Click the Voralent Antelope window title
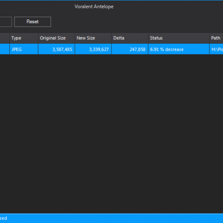The height and width of the screenshot is (223, 223). [94, 7]
